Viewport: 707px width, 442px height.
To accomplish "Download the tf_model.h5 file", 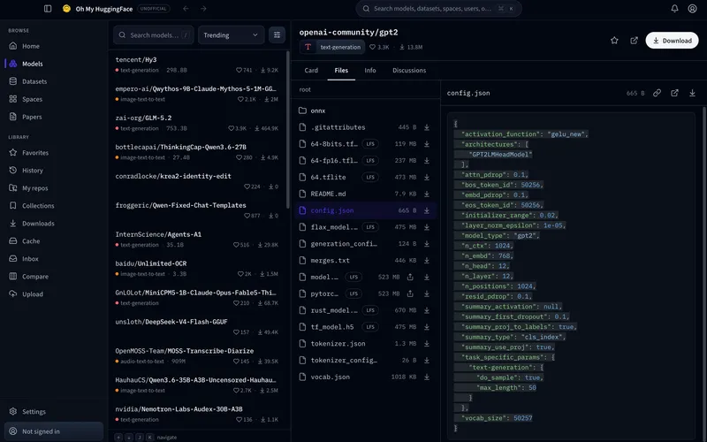I will pyautogui.click(x=427, y=327).
